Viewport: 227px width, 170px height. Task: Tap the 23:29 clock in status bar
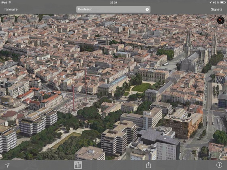[113, 2]
